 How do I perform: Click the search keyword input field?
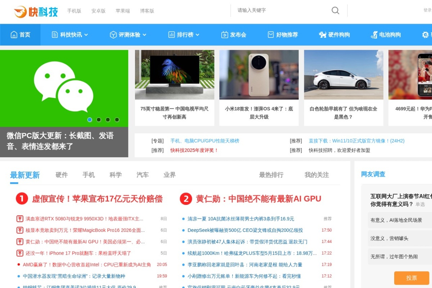281,10
